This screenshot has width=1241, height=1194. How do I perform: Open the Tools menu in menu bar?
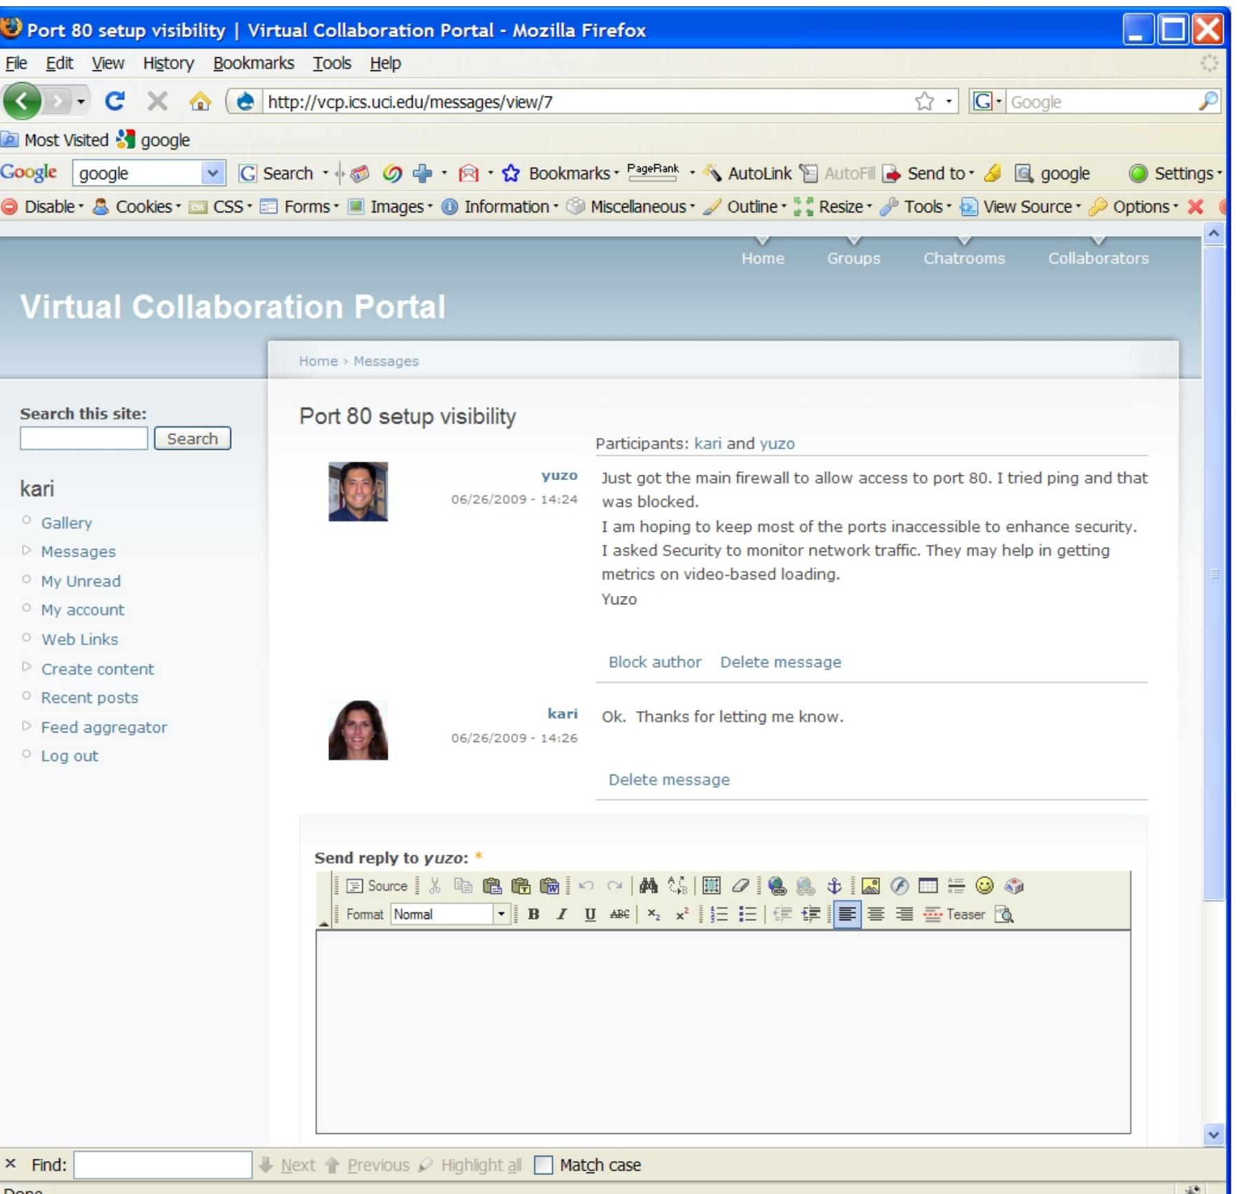(x=332, y=63)
